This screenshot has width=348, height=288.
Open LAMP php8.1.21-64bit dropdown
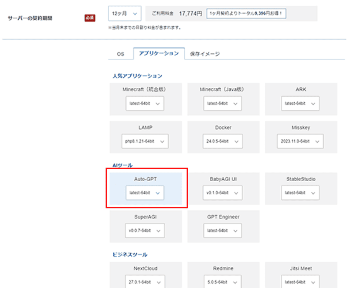pos(145,141)
